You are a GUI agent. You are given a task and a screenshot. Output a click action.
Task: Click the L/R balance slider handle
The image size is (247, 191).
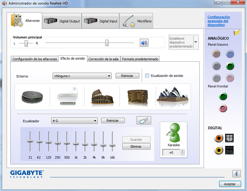click(x=26, y=43)
